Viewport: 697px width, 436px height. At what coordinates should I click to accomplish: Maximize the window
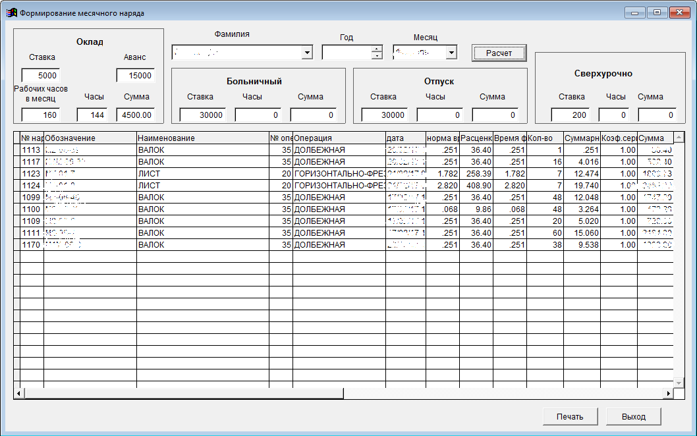657,13
